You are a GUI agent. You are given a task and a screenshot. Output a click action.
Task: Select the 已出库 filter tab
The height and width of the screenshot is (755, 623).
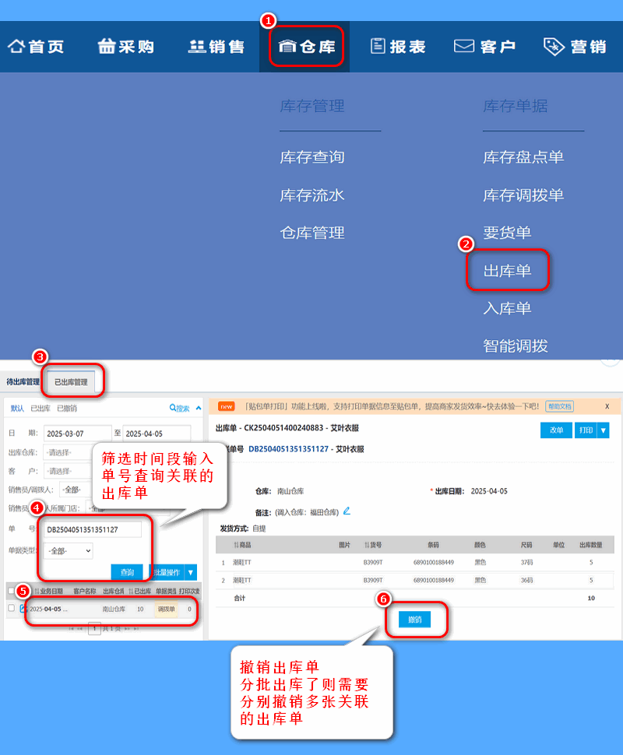(x=40, y=409)
